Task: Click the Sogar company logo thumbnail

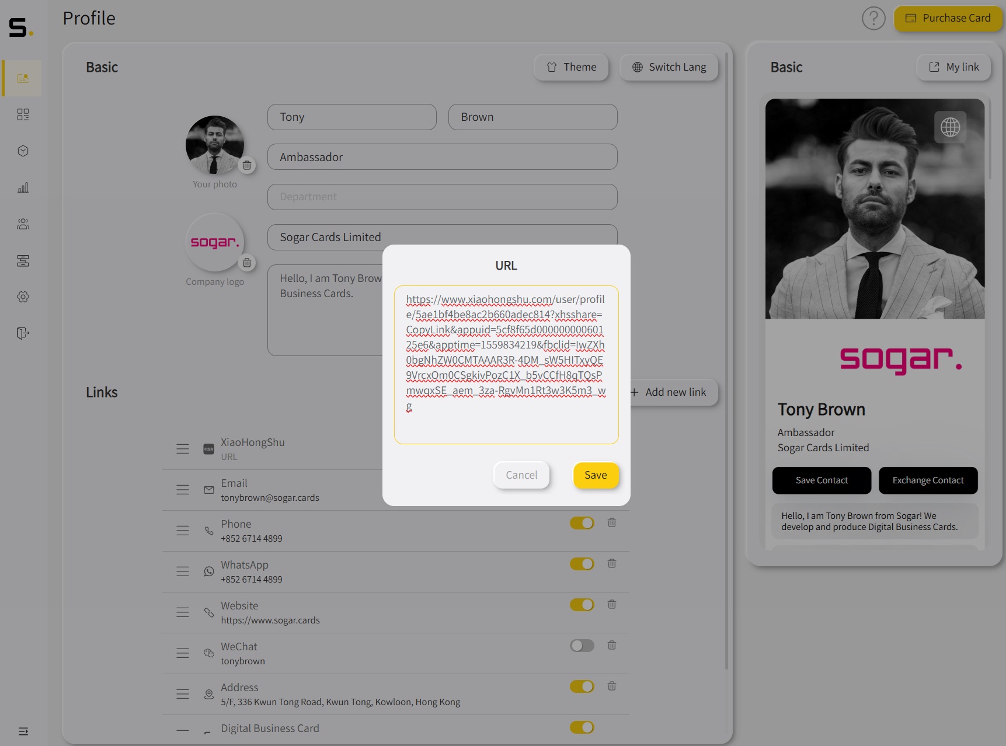Action: pyautogui.click(x=215, y=242)
